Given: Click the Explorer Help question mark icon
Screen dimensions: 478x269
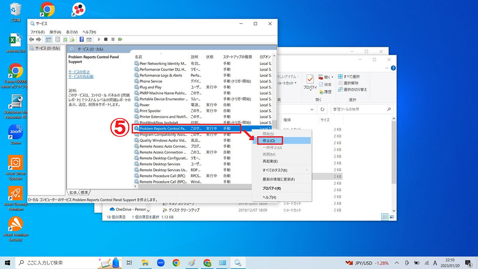Looking at the screenshot, I should [393, 68].
